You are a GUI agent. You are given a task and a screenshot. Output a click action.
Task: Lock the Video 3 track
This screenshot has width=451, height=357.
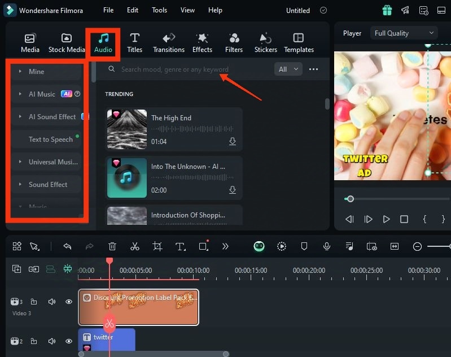click(x=34, y=302)
